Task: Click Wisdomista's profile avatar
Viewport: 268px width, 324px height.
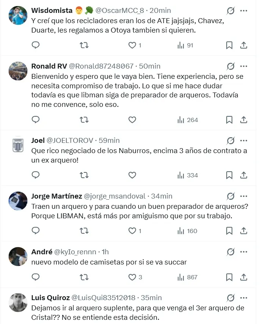Action: click(18, 16)
